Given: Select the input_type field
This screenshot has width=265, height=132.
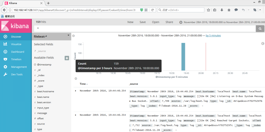Looking at the screenshot, I should coord(43,108).
